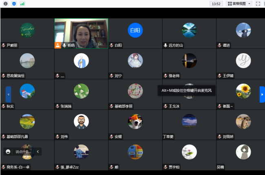Viewport: 265px width, 175px height.
Task: Click the orange host icon beside 杨娟
Action: click(x=58, y=45)
